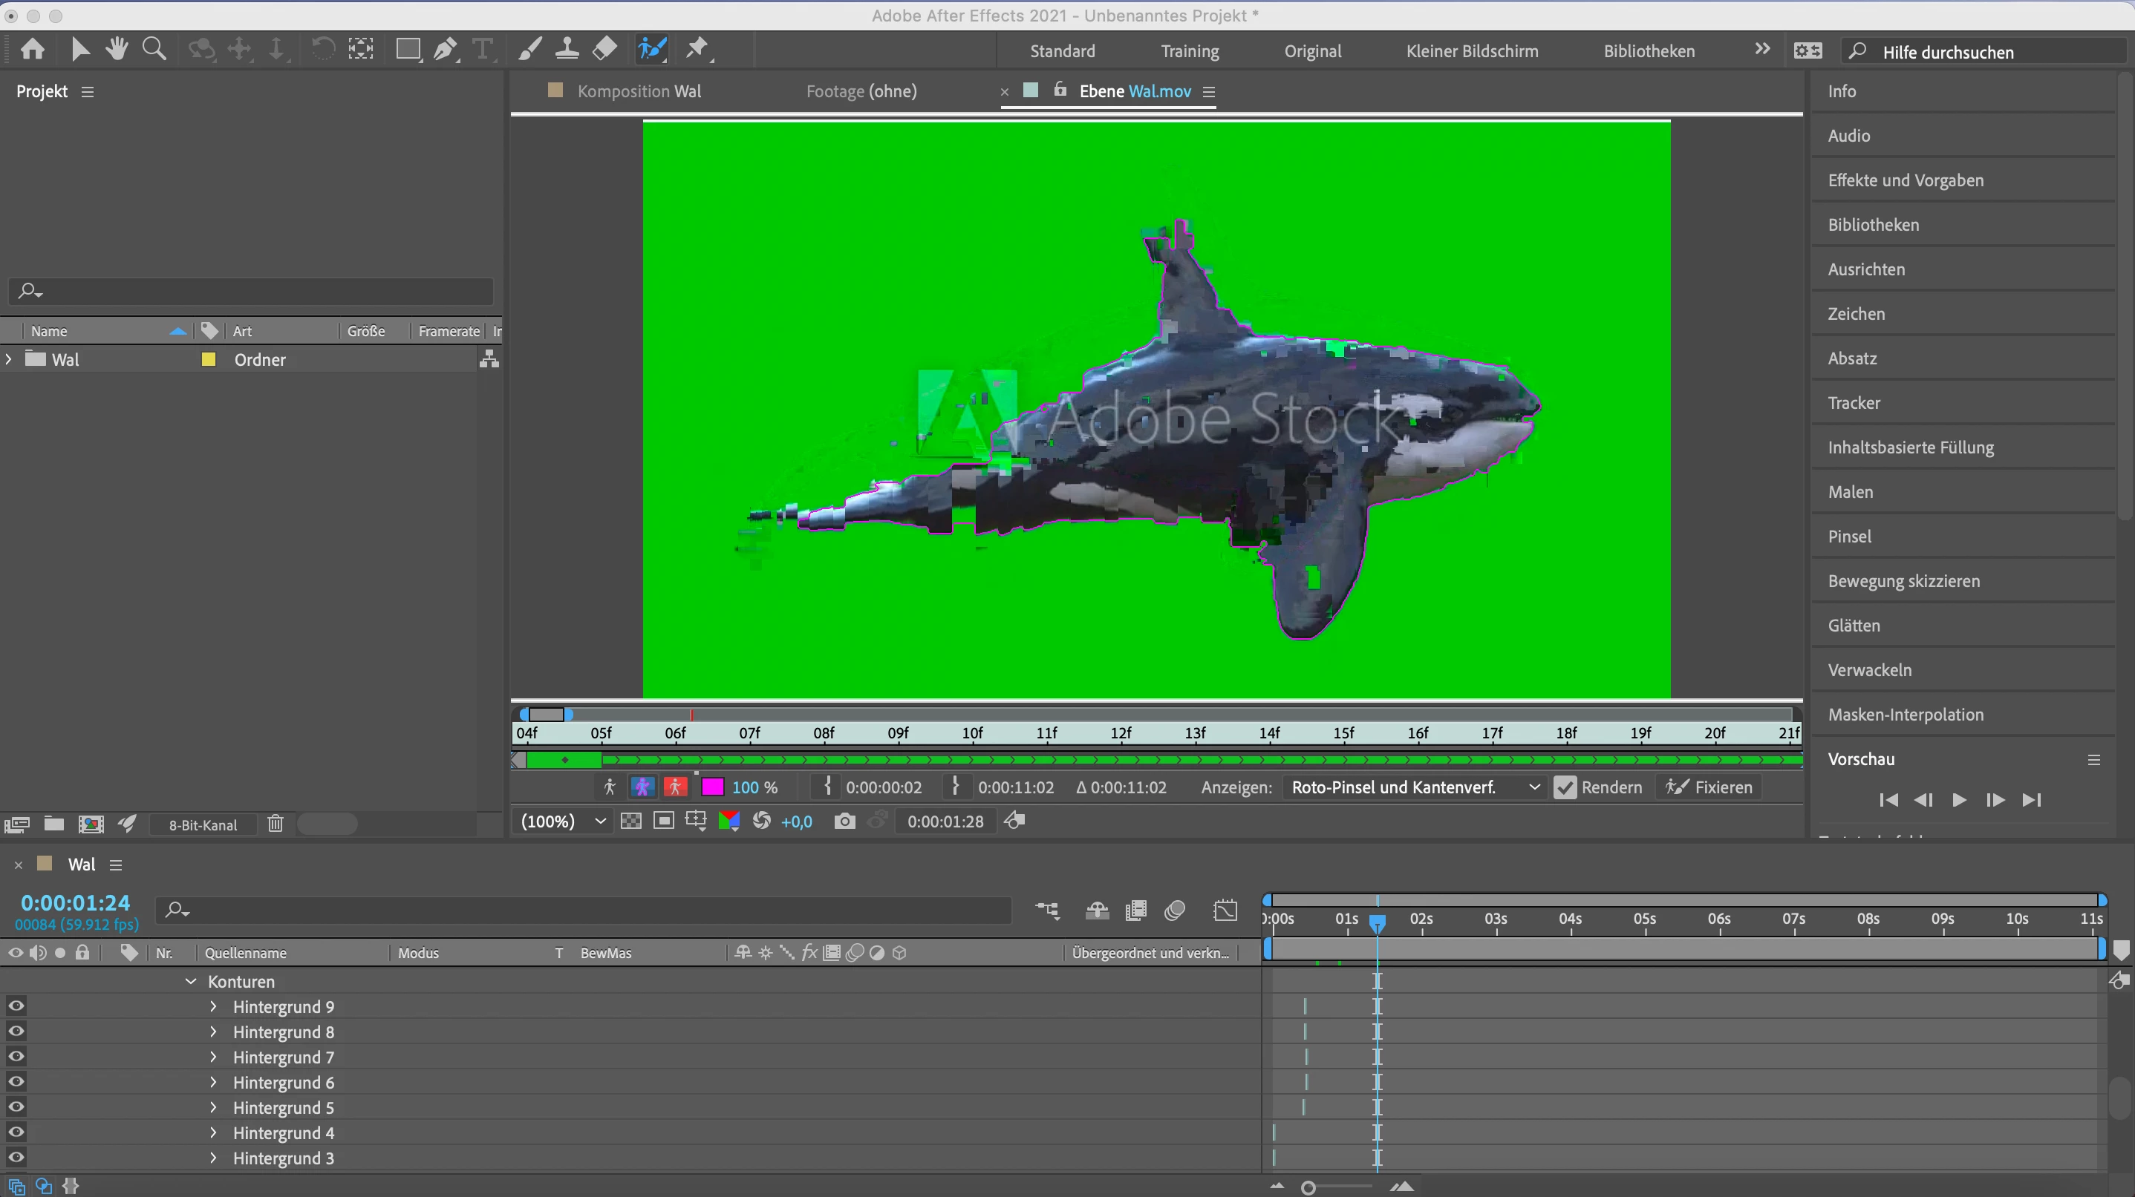Toggle visibility of Hintergrund 5
This screenshot has width=2135, height=1197.
(16, 1107)
